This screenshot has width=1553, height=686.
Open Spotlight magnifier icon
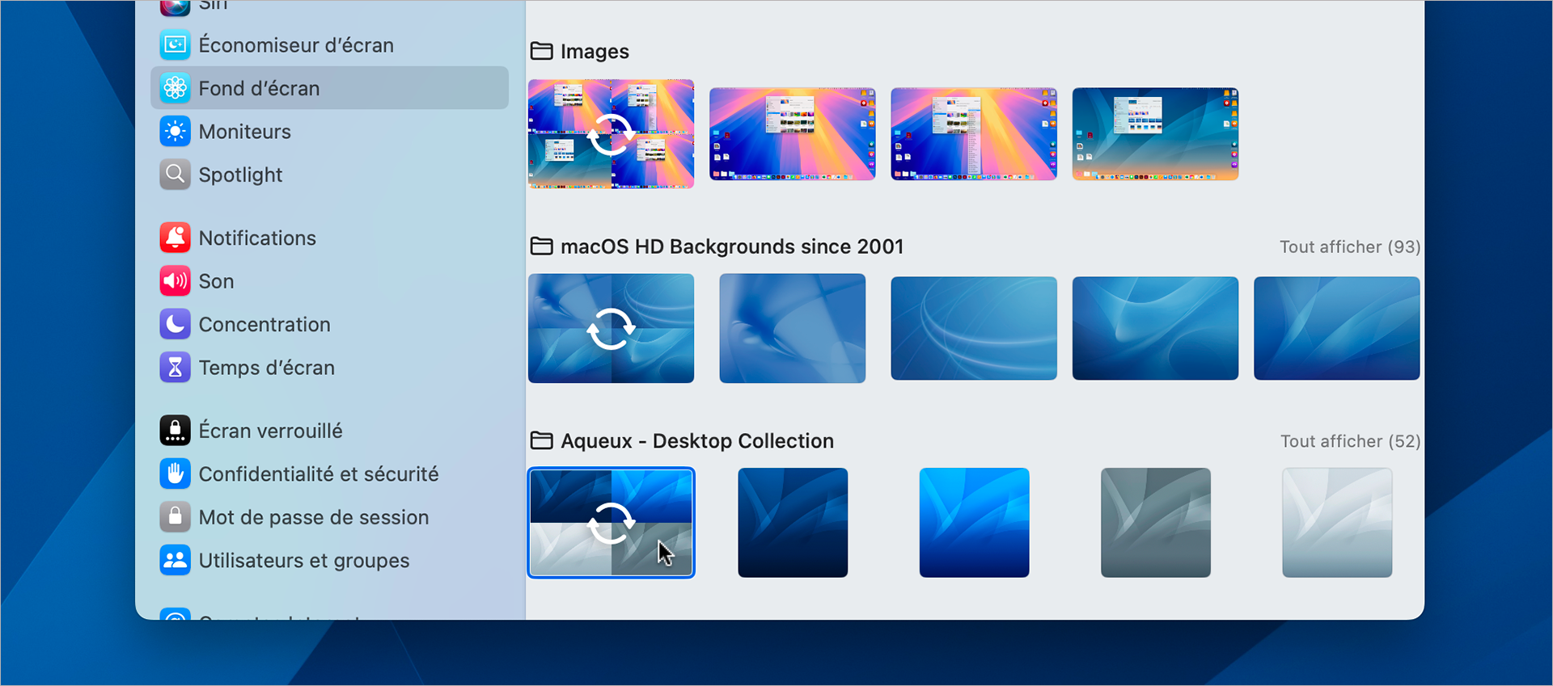175,175
